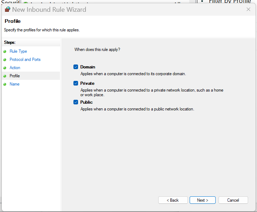Uncheck the Domain profile checkbox

(x=76, y=67)
